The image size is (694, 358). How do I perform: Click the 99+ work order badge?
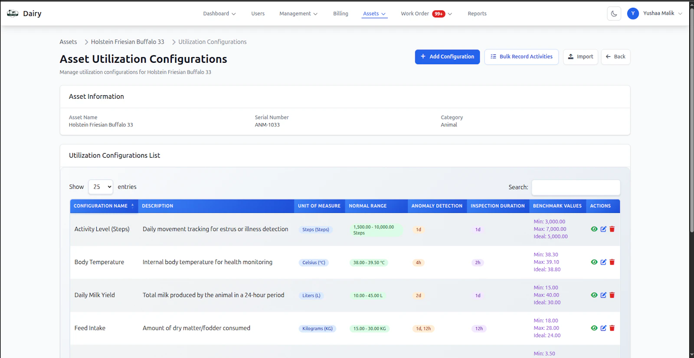439,14
